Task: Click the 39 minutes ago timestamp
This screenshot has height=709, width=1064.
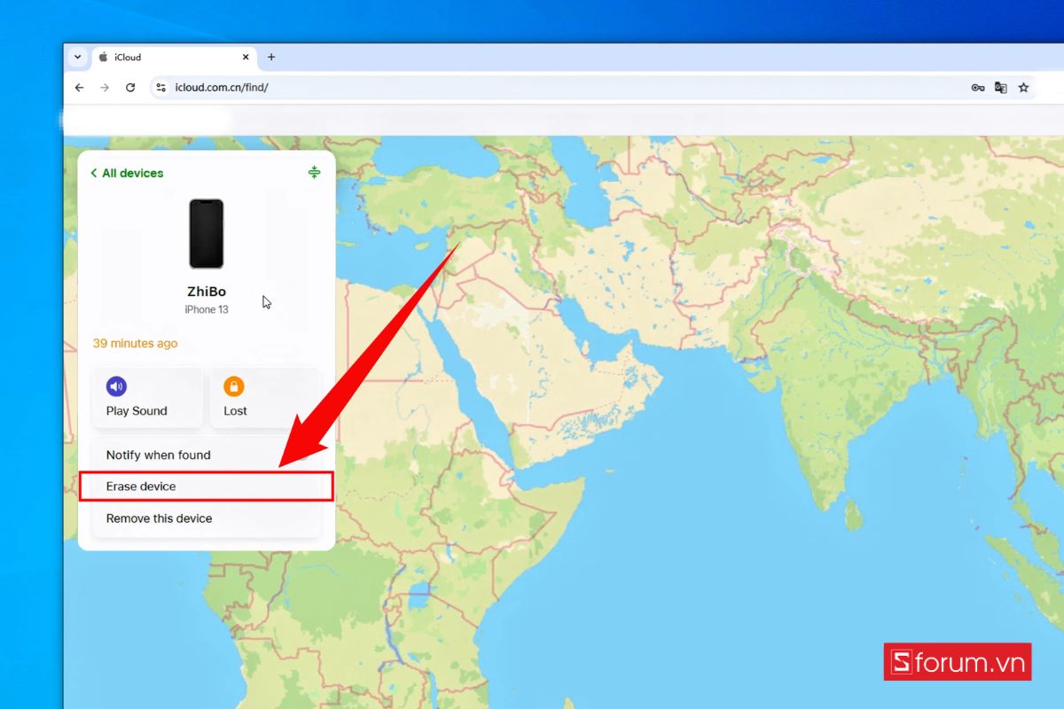Action: [x=135, y=343]
